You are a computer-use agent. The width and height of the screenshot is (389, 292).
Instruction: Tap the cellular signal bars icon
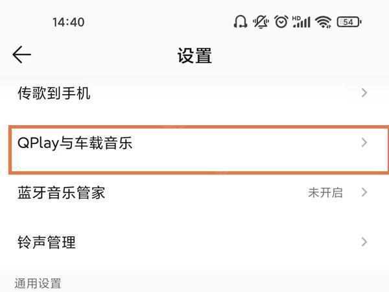pos(302,23)
